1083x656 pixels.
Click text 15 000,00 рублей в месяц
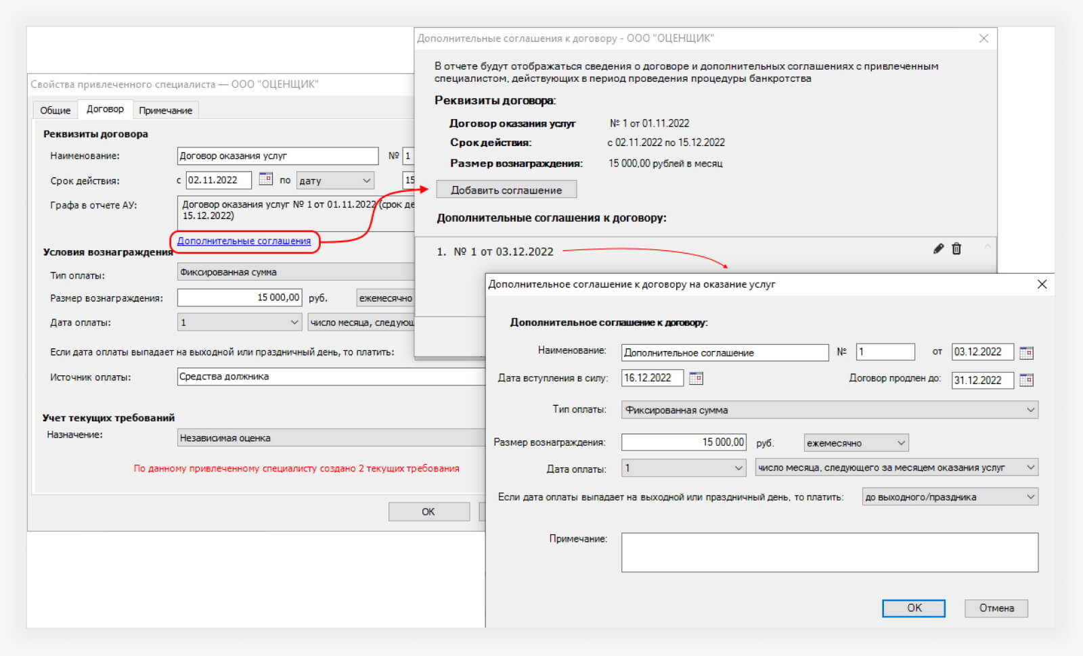coord(665,164)
